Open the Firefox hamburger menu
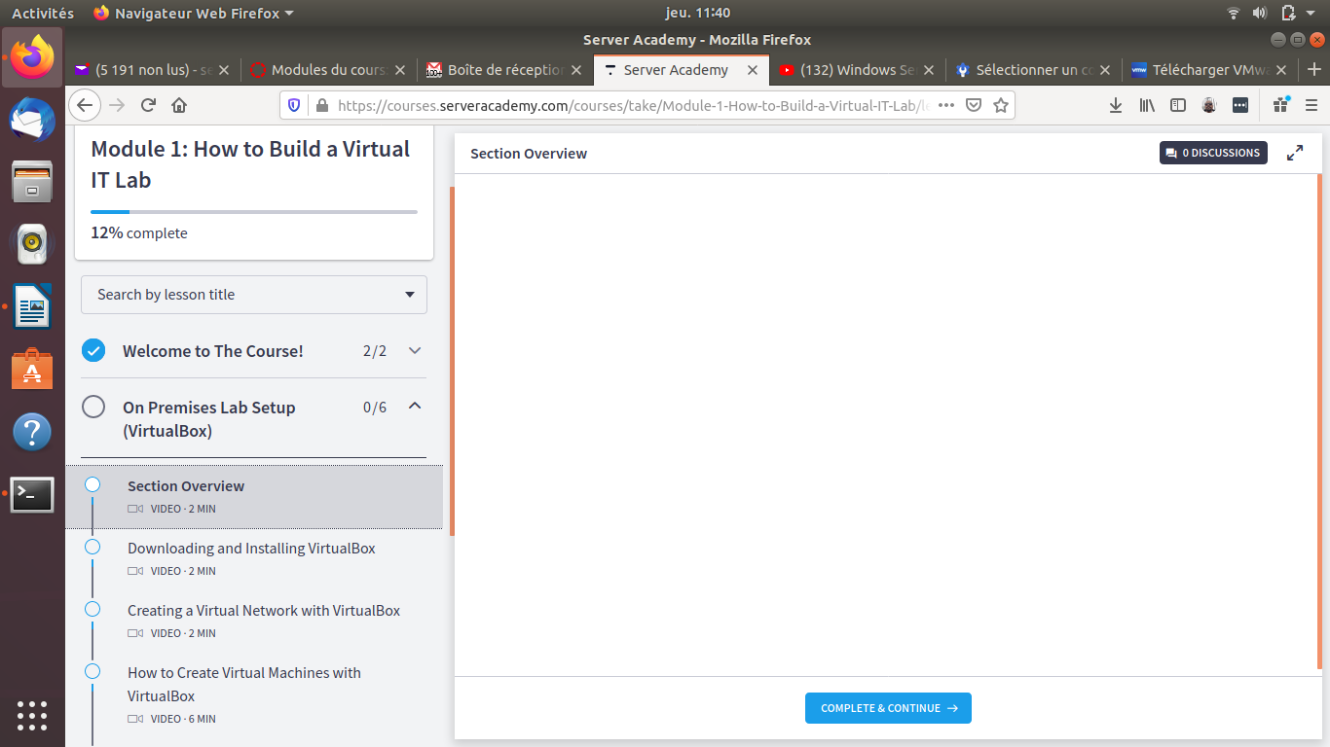This screenshot has height=747, width=1330. coord(1312,105)
